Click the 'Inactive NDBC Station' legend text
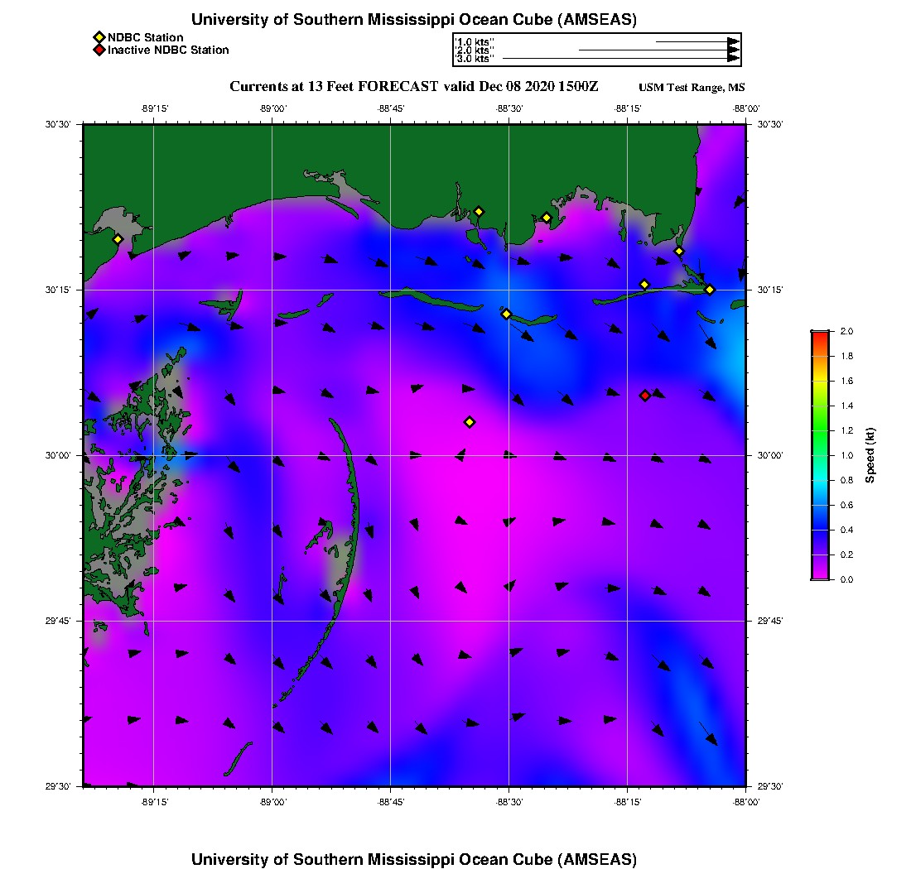Viewport: 911px width, 869px height. pos(168,50)
